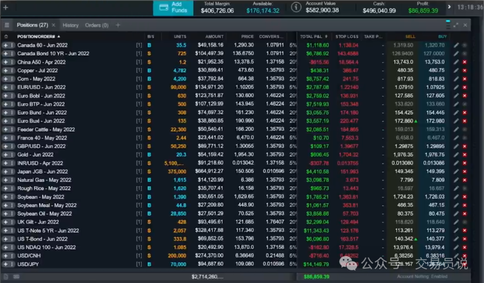The image size is (484, 283).
Task: Close the EUR/USD position using red X
Action: [465, 87]
